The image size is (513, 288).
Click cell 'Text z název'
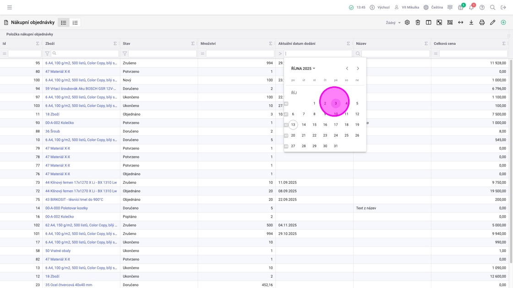[366, 208]
